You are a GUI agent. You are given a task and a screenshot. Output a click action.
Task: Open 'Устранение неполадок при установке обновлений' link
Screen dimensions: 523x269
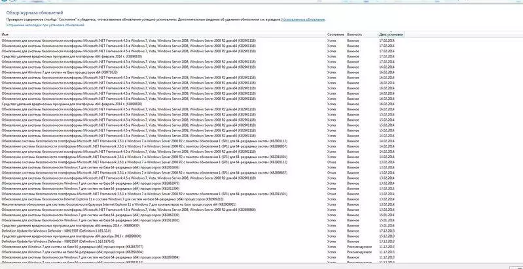tap(45, 25)
